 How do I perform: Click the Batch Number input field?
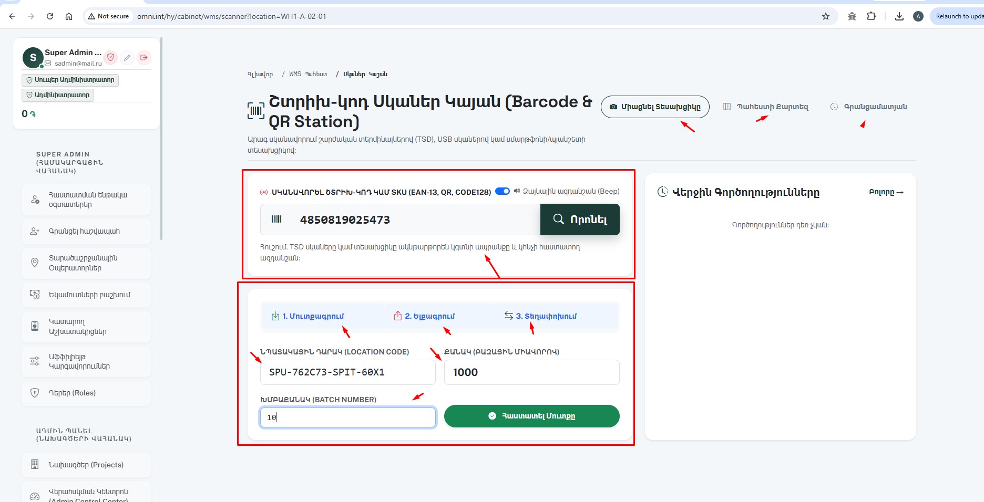(x=348, y=417)
